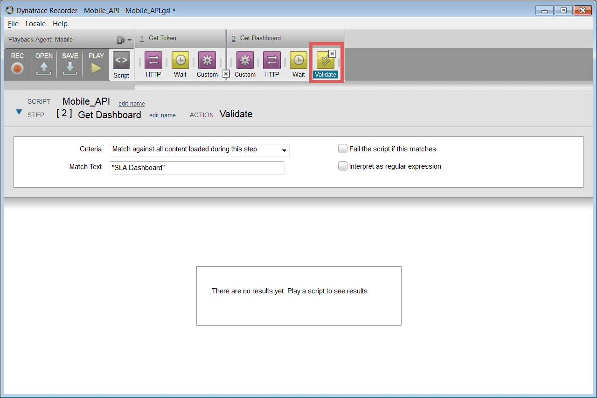Enable Fail the script if this matches

click(x=343, y=149)
